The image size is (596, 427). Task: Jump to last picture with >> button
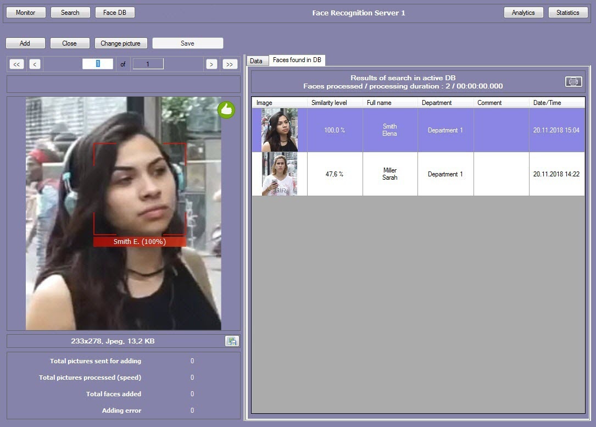[230, 64]
